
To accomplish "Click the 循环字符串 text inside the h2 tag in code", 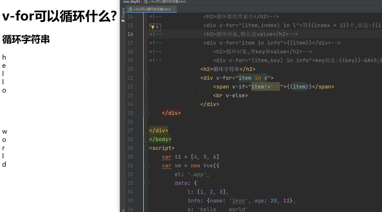I will 226,69.
